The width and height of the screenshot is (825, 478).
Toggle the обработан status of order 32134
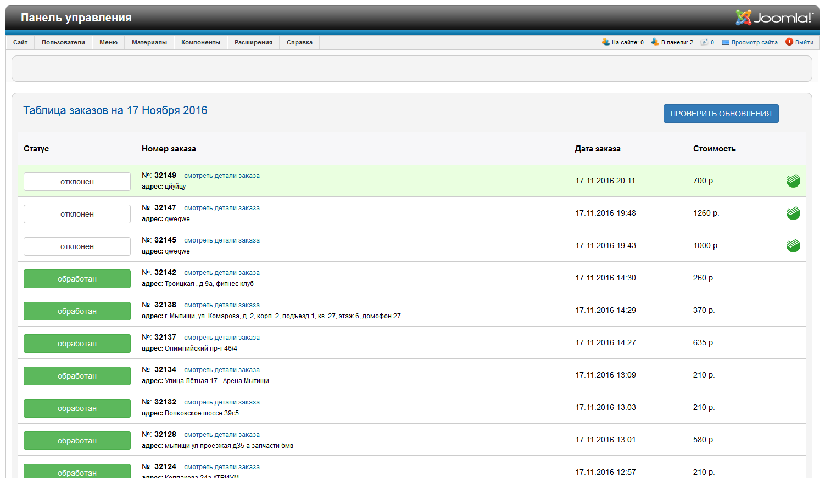click(77, 376)
